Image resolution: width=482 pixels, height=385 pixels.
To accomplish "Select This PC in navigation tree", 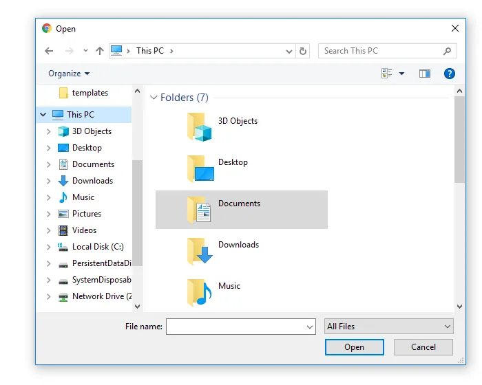I will coord(81,115).
